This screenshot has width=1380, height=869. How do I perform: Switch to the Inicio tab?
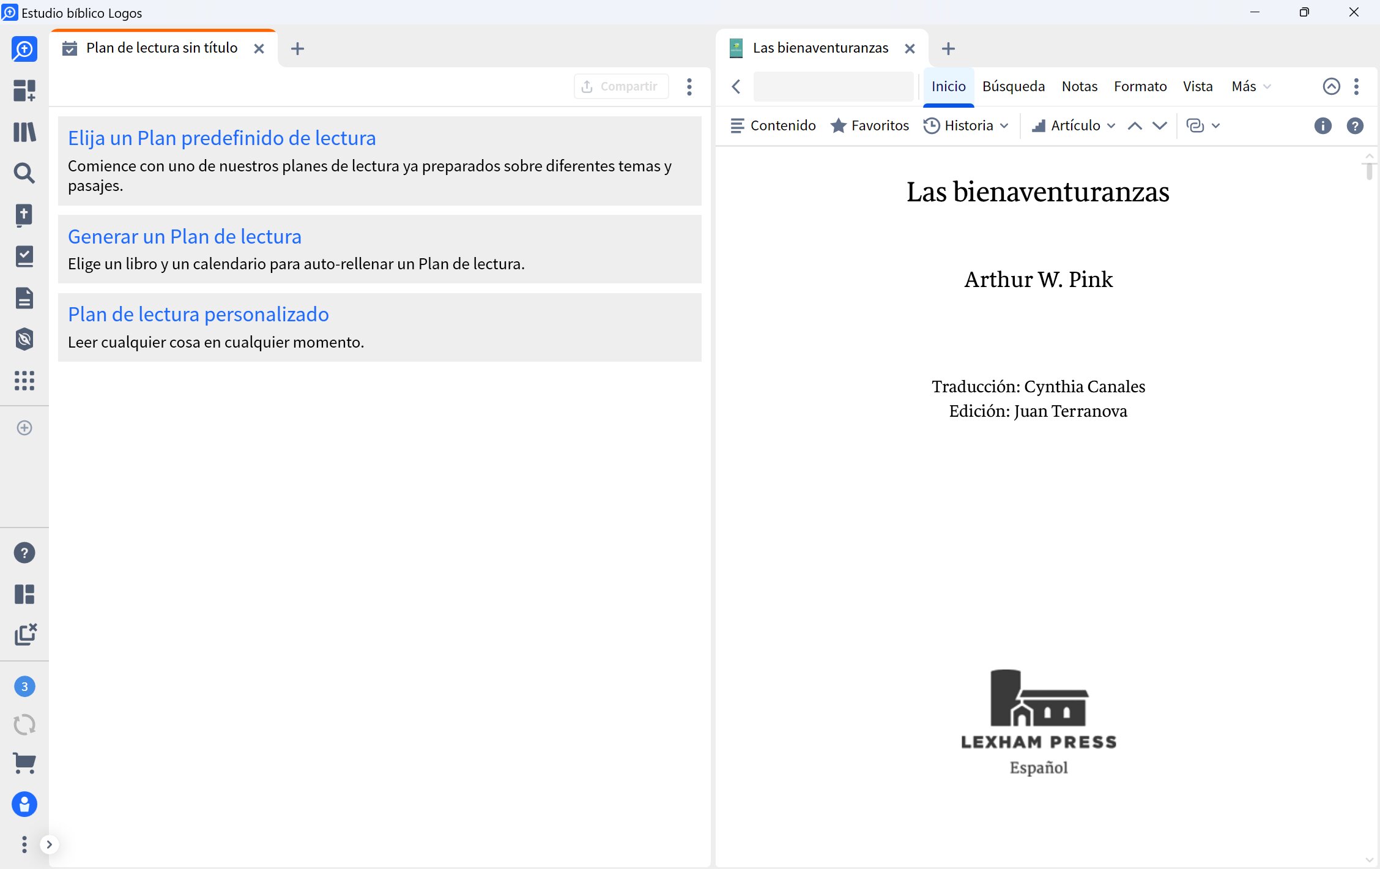click(949, 86)
